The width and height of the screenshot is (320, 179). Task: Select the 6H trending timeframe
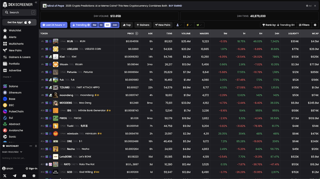point(107,25)
